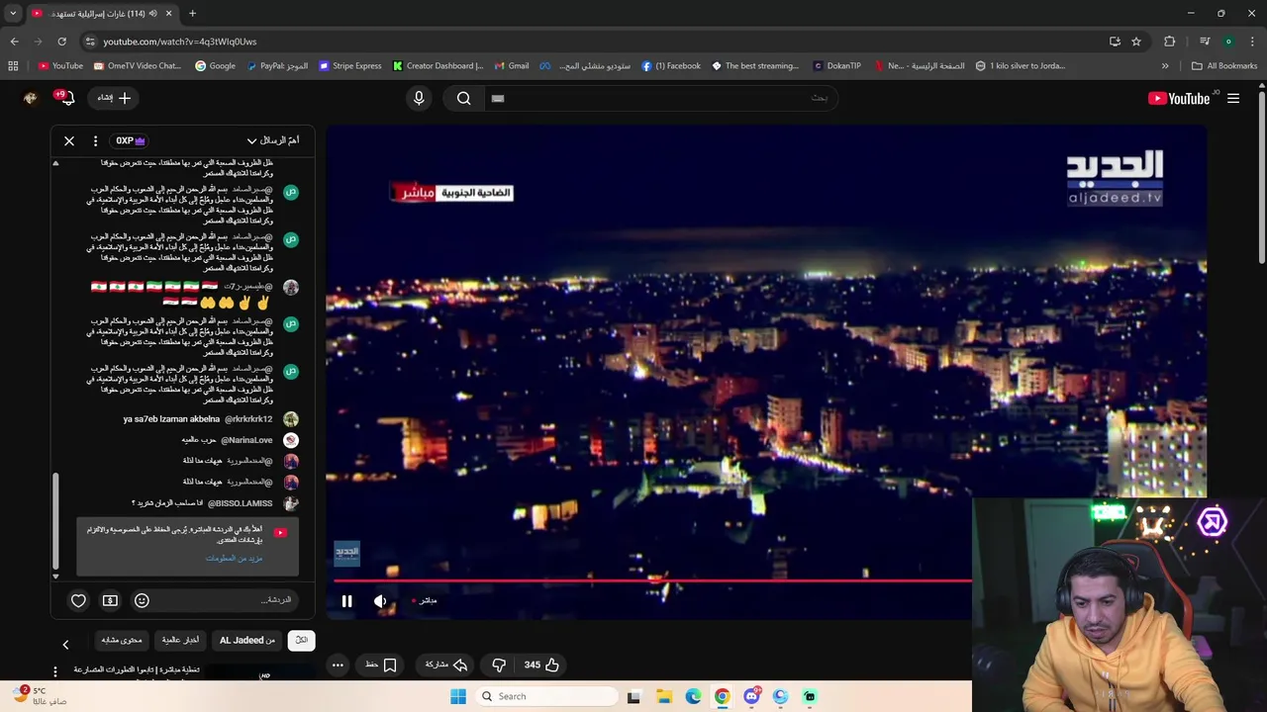Go back in browser history
The image size is (1267, 712).
tap(14, 42)
